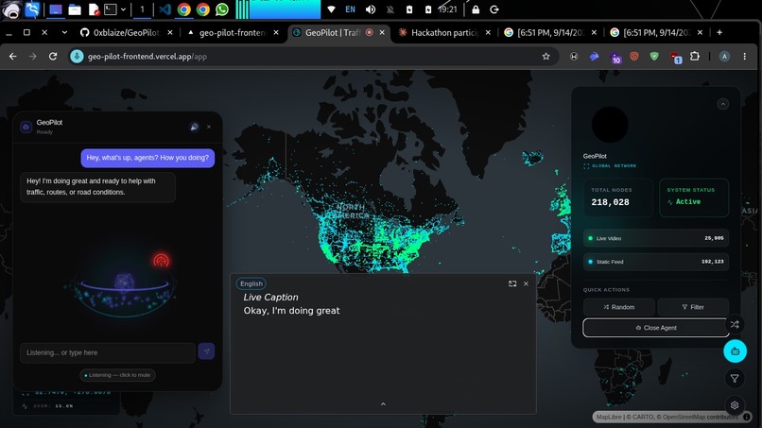Click the Filter quick action button
Screen dimensions: 762x428
tap(693, 307)
